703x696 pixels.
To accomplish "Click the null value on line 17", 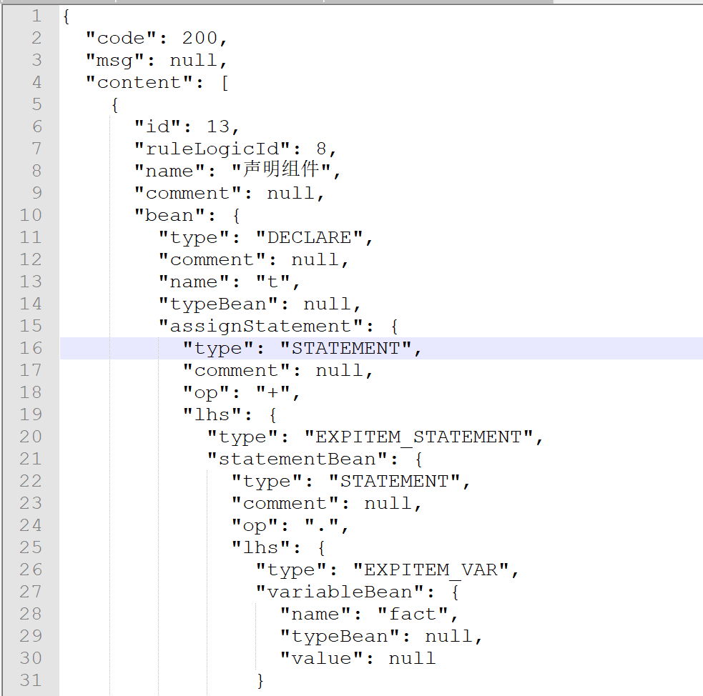I will pos(339,370).
